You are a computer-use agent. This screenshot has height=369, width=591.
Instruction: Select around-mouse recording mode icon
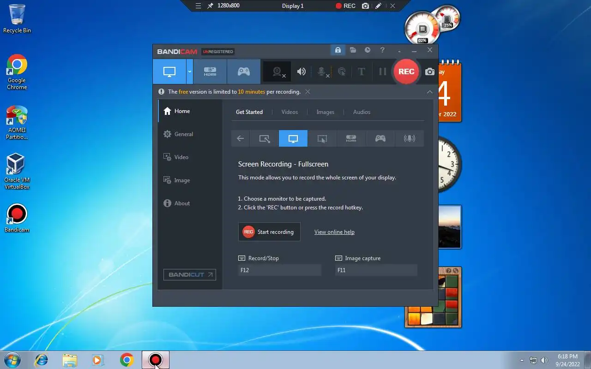[322, 138]
